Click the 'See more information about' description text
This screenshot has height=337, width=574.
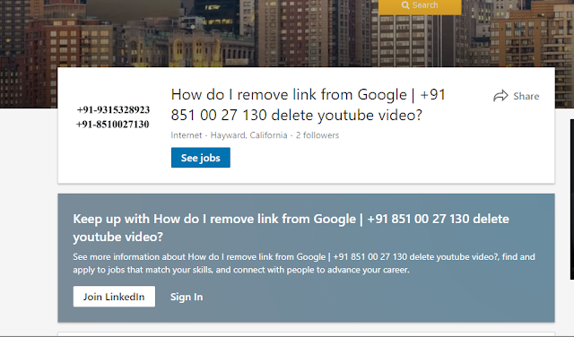pyautogui.click(x=304, y=264)
